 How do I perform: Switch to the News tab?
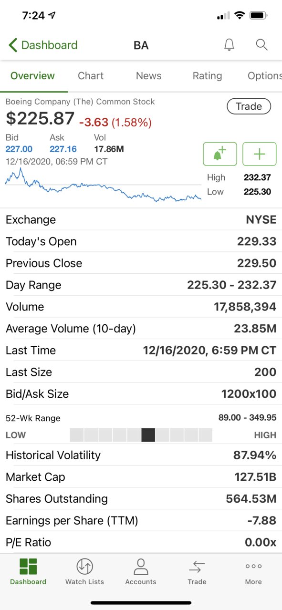[148, 76]
